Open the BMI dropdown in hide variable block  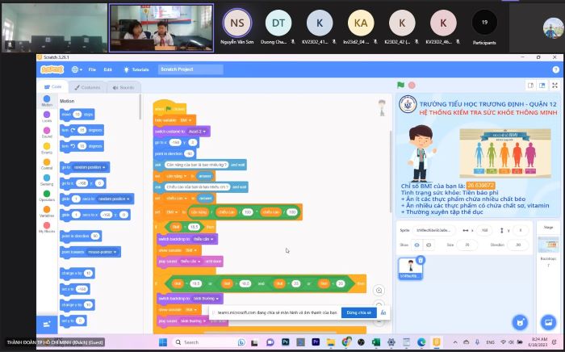pyautogui.click(x=186, y=120)
